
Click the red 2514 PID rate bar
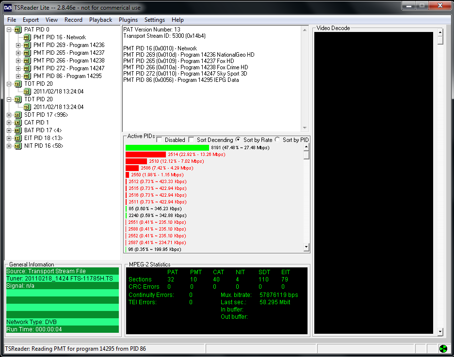[x=146, y=155]
